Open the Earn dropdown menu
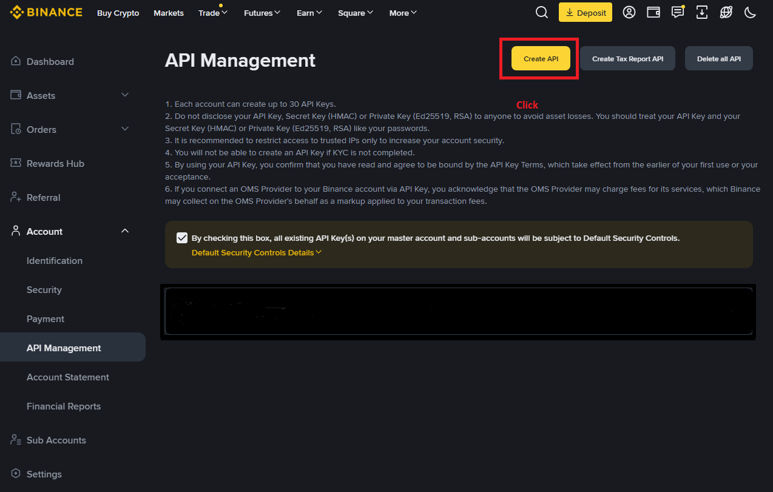 tap(309, 13)
